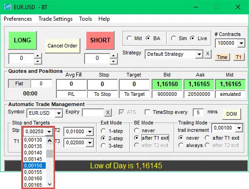Screen dimensions: 249x189
Task: Click the ask size 20500000 value
Action: point(199,94)
